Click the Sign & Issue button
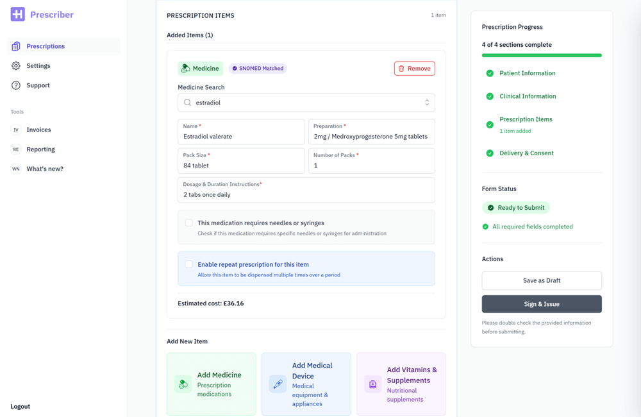 tap(542, 304)
